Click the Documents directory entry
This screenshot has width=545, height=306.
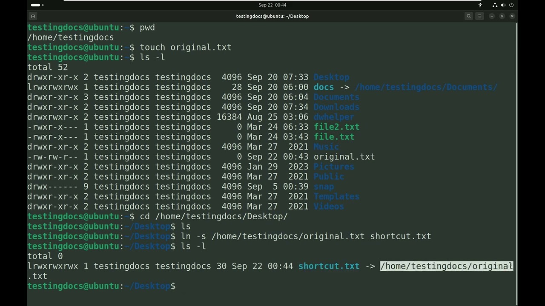tap(336, 97)
